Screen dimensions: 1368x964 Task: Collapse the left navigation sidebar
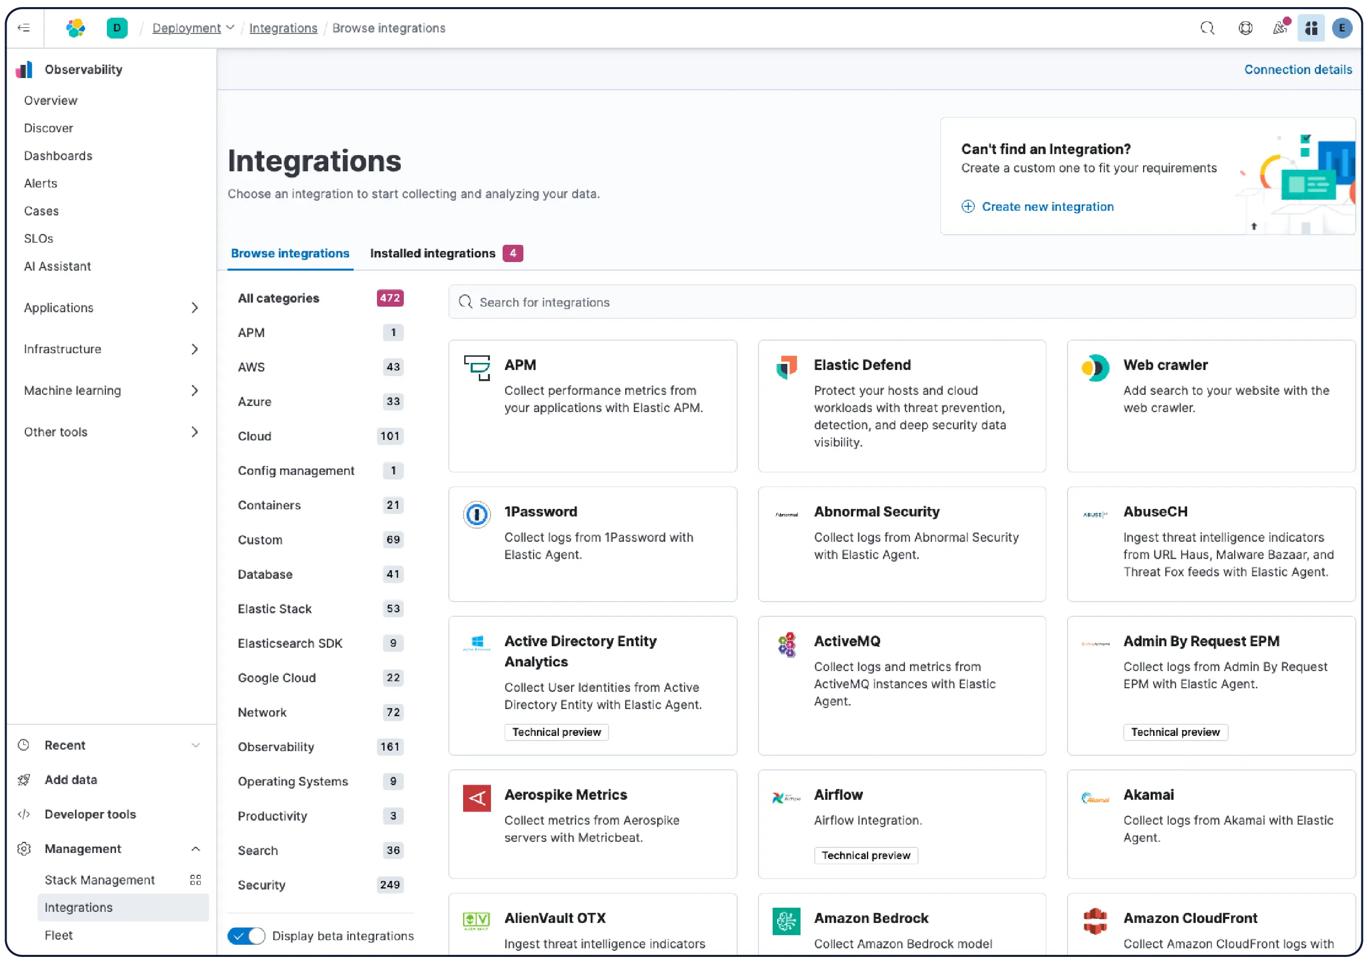coord(24,28)
